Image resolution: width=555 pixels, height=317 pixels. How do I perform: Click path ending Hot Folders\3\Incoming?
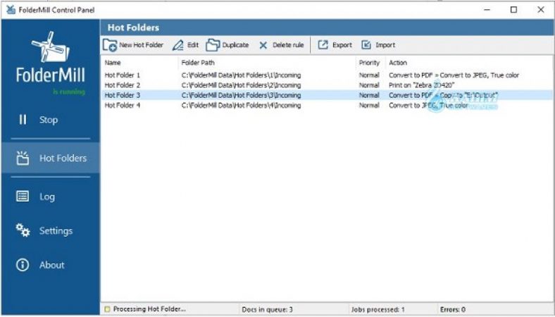[241, 95]
